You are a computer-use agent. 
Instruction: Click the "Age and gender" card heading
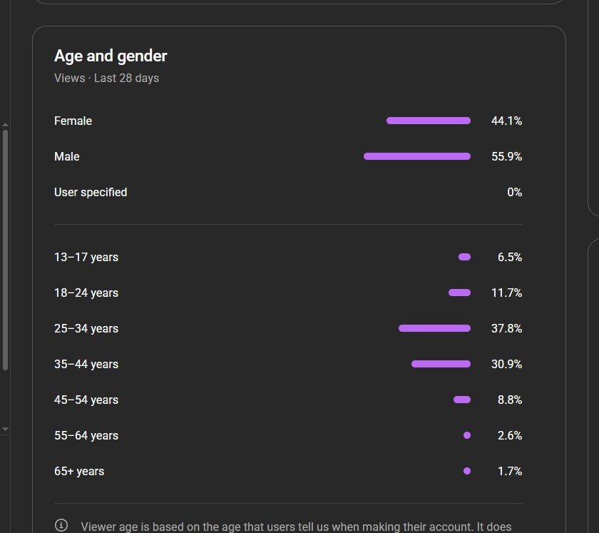point(111,56)
